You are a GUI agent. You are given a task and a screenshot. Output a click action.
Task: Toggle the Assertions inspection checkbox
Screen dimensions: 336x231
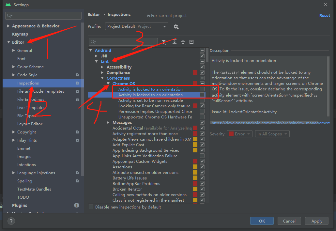click(x=202, y=167)
